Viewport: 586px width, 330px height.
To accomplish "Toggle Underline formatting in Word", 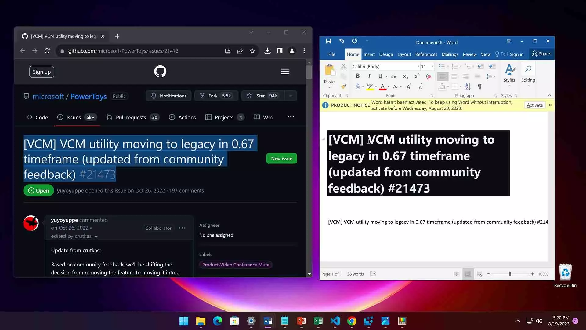I will click(380, 76).
